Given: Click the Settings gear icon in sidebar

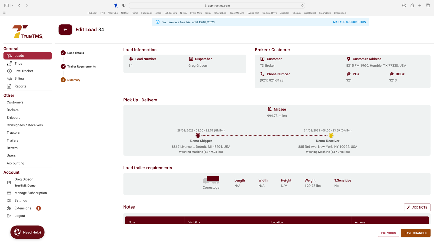Looking at the screenshot, I should [x=9, y=200].
